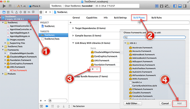Show the Assistant editor
Viewport: 190px width, 109px height.
coord(162,6)
